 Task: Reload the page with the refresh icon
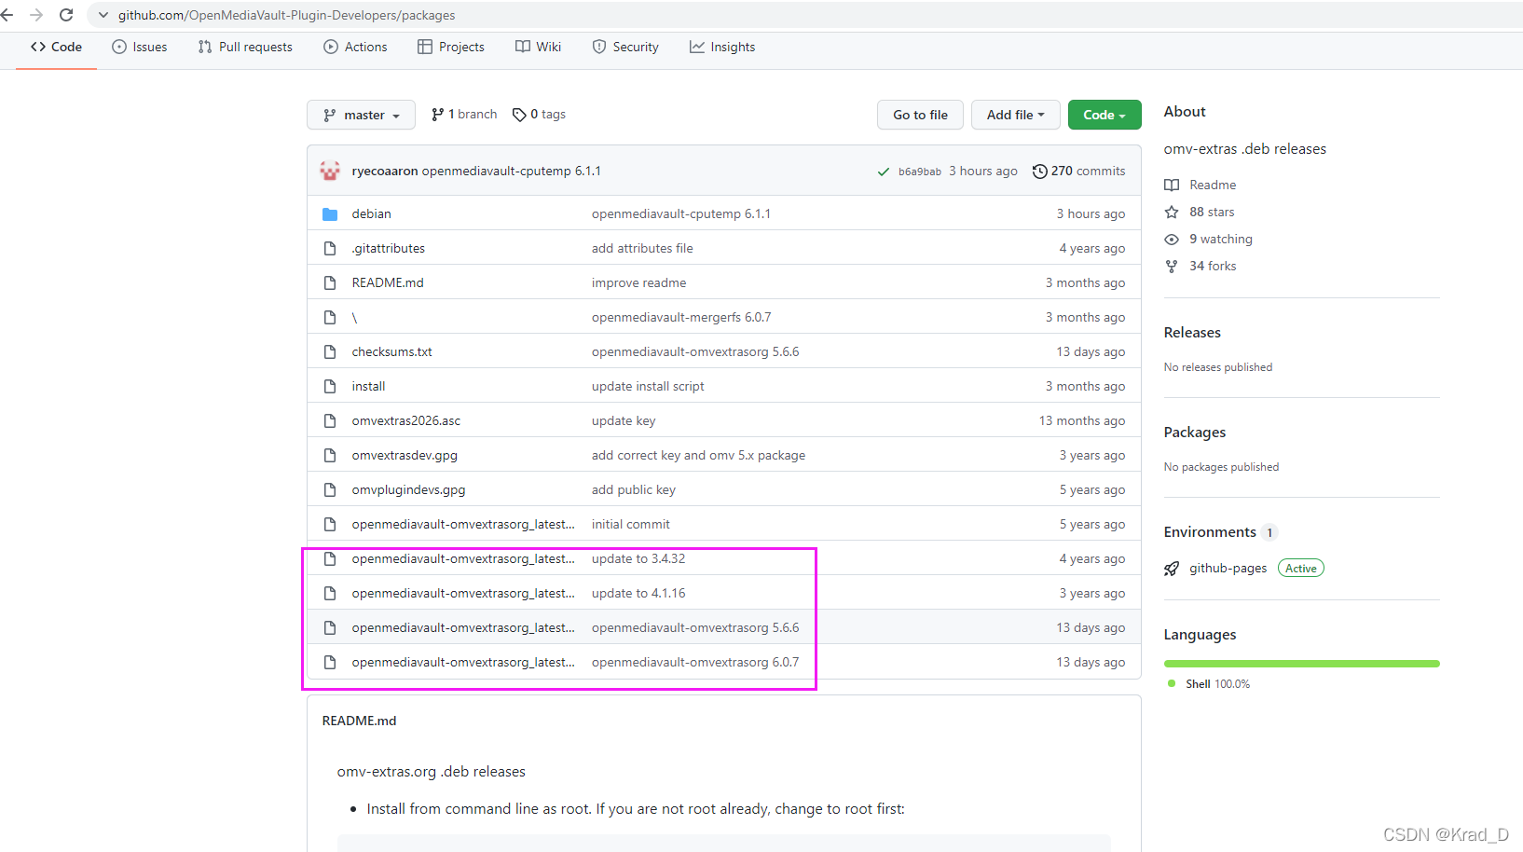pyautogui.click(x=66, y=15)
